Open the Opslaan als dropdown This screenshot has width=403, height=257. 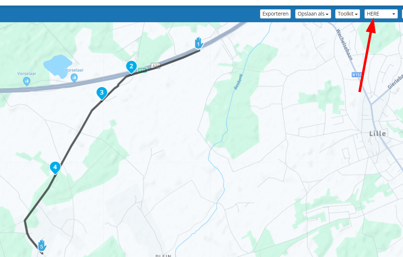coord(313,14)
